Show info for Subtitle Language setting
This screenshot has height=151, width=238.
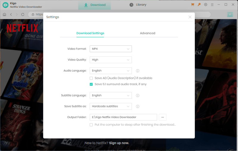point(137,96)
